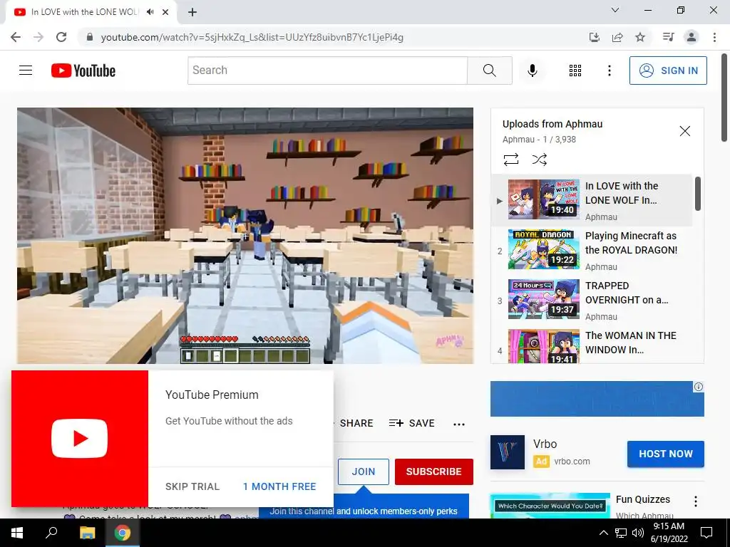
Task: Reload the page
Action: [x=61, y=37]
